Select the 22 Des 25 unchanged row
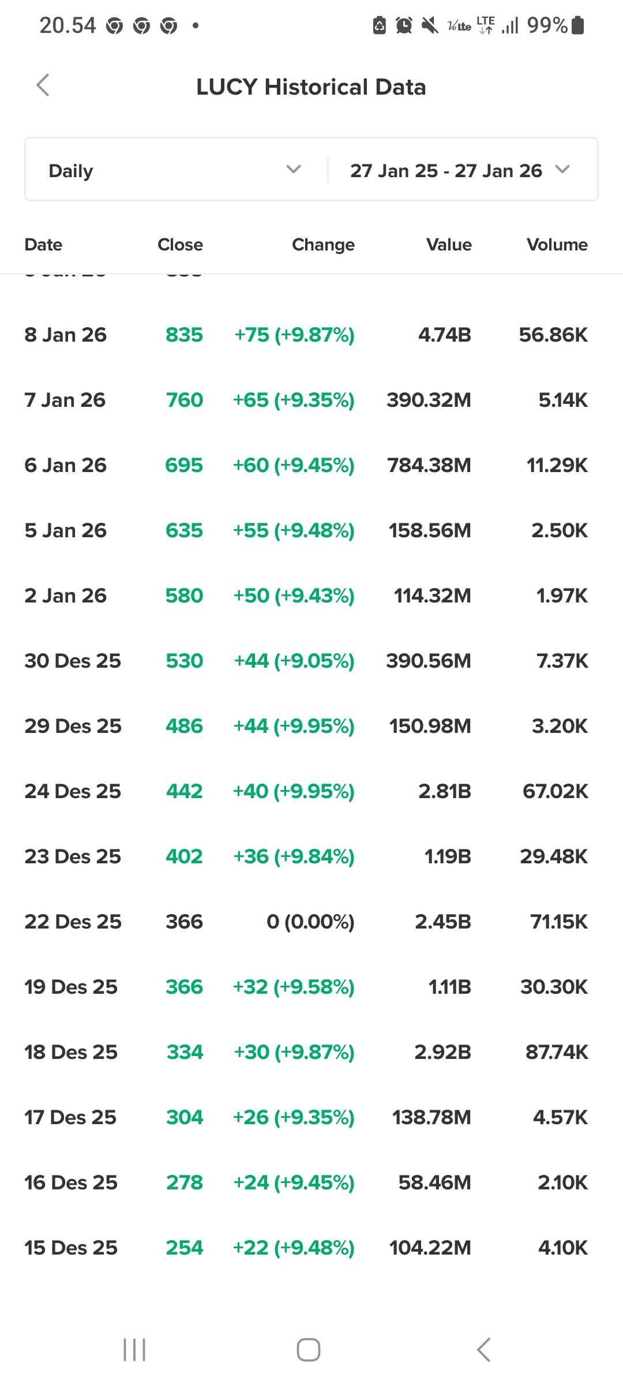 306,922
